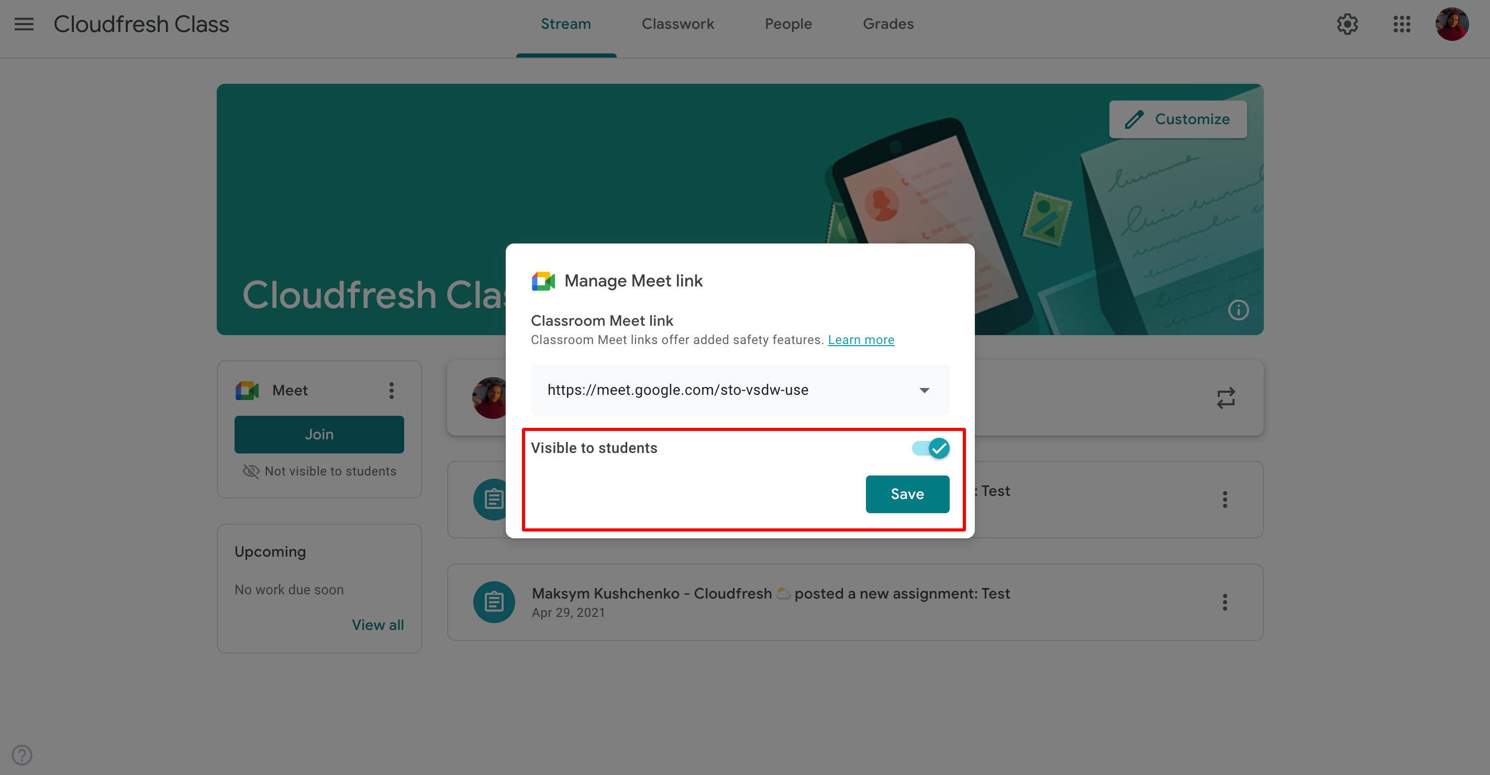Open the Meet link selector dropdown
Screen dimensions: 1490x775
pos(924,390)
